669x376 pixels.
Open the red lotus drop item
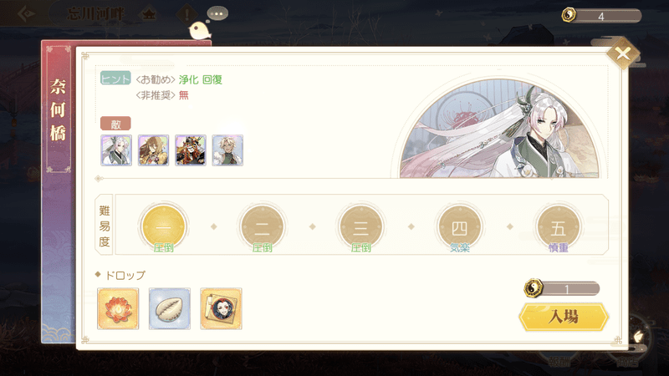pos(118,308)
